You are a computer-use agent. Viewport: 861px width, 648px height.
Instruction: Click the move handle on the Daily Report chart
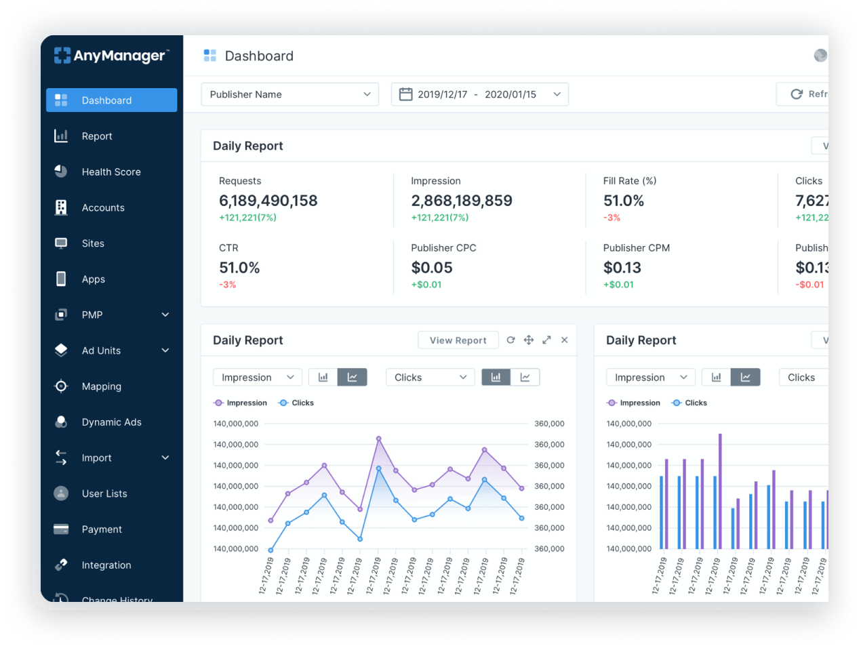[x=528, y=340]
